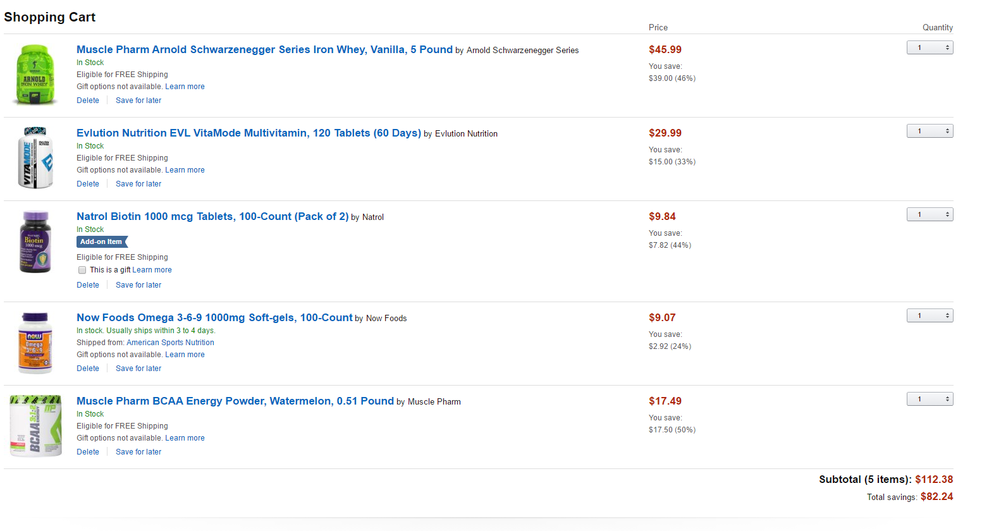Open quantity dropdown for VitaMode Multivitamin
Viewport: 982px width, 531px height.
click(930, 131)
